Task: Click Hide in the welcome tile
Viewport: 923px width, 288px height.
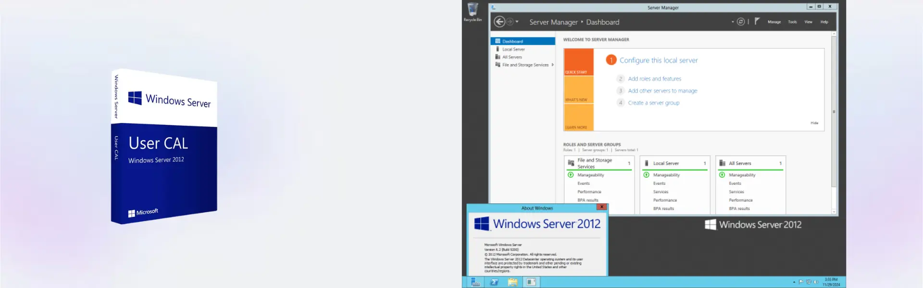Action: (x=814, y=123)
